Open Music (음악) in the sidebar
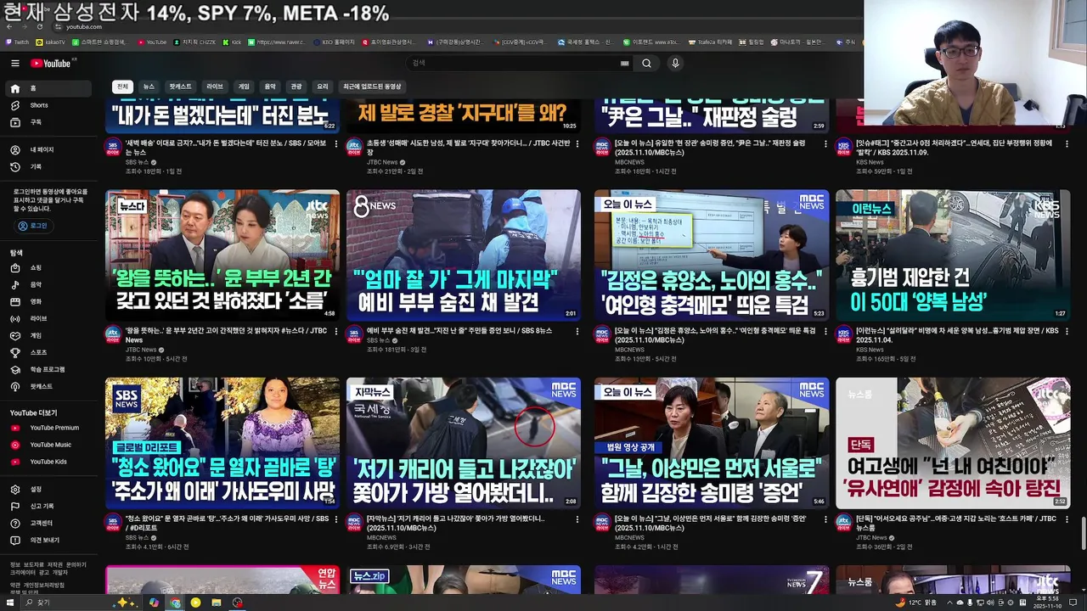This screenshot has height=611, width=1087. (x=47, y=285)
